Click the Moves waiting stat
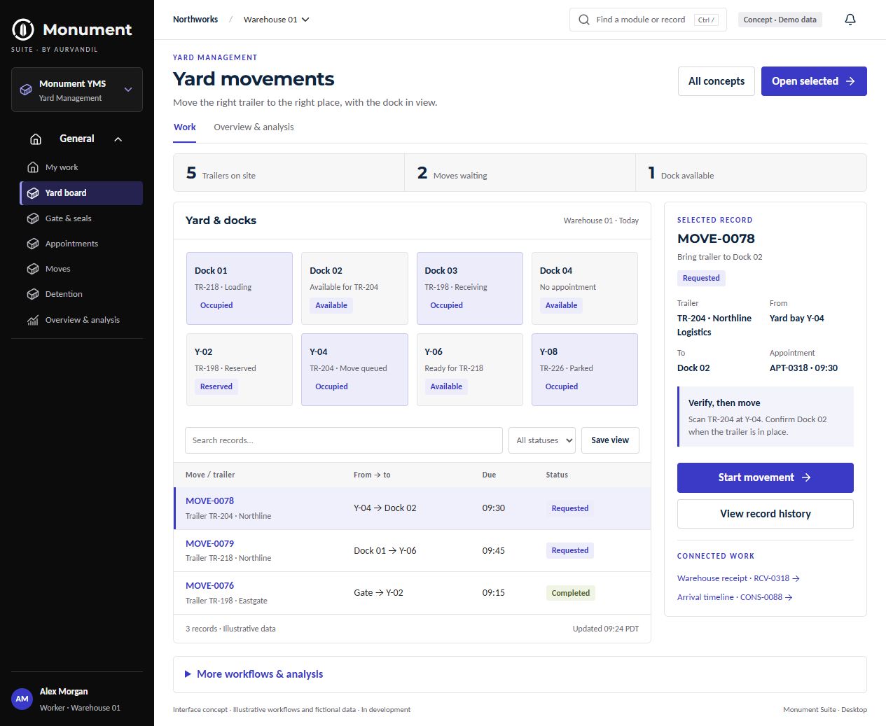886x726 pixels. (x=520, y=173)
